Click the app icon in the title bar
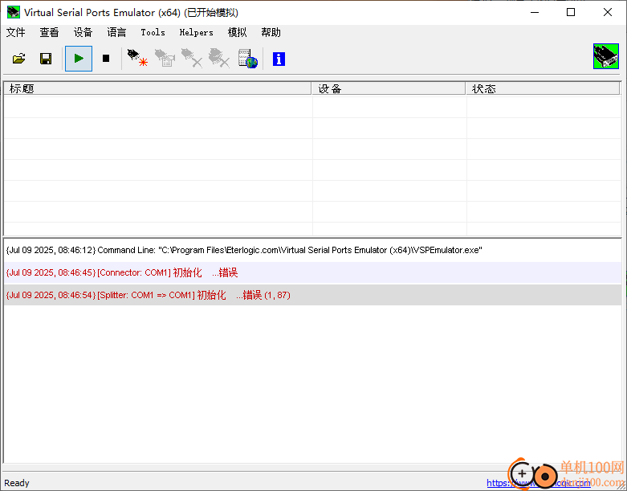The width and height of the screenshot is (627, 491). 13,12
